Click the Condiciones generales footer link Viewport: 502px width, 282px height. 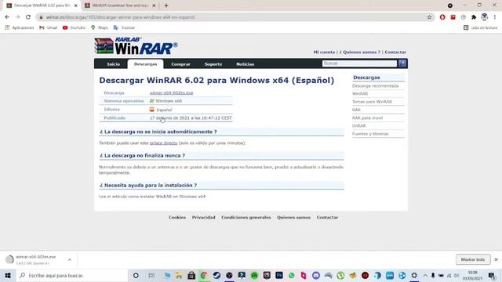tap(246, 217)
